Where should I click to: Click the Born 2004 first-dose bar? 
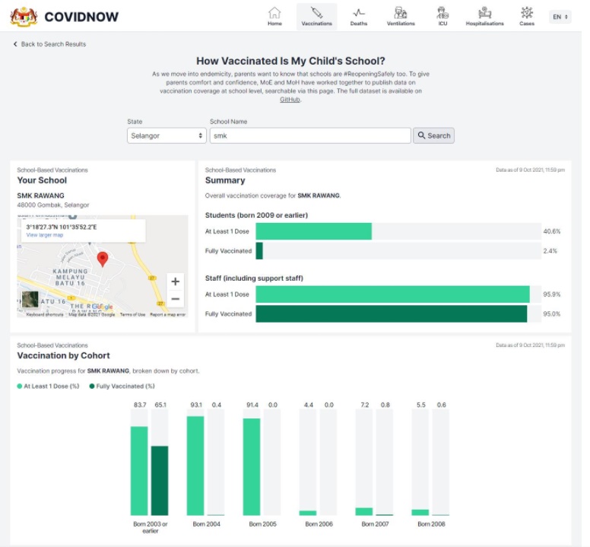[x=195, y=466]
